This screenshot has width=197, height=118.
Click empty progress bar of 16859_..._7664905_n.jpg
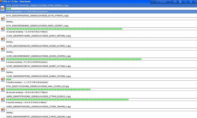click(x=101, y=110)
